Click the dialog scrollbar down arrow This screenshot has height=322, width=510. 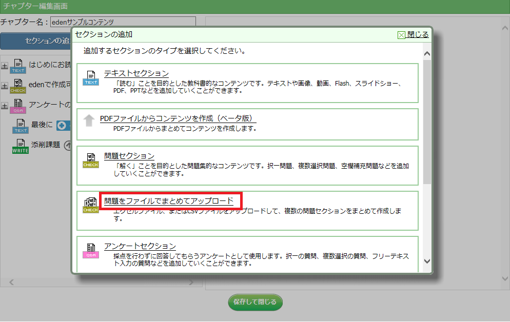pos(427,261)
